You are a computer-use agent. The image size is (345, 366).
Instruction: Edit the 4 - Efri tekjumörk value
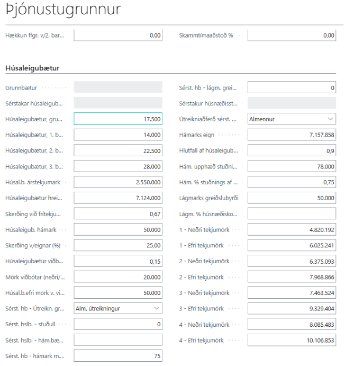click(292, 340)
